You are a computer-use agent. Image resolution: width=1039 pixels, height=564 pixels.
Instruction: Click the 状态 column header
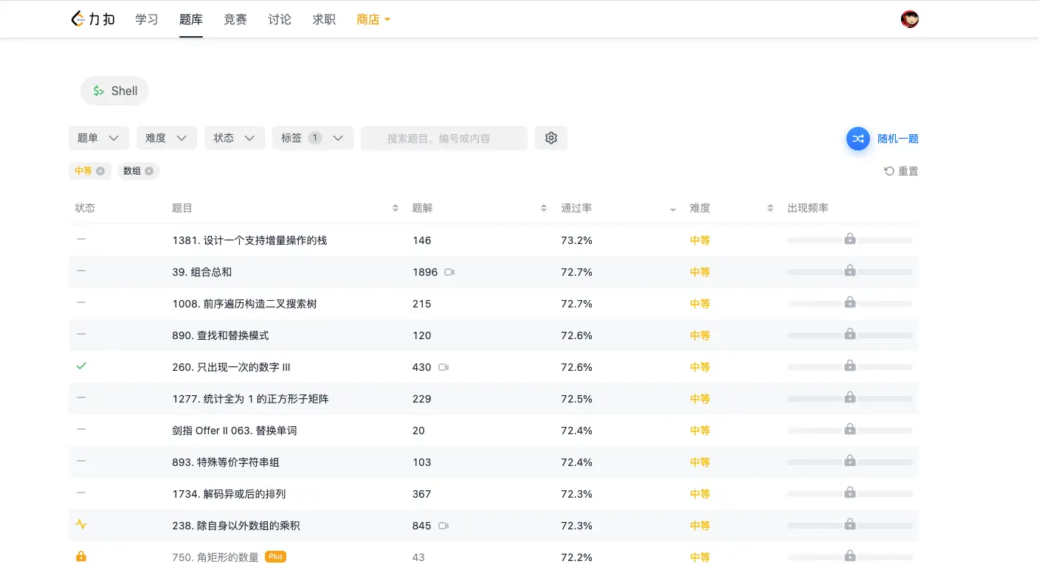tap(85, 209)
